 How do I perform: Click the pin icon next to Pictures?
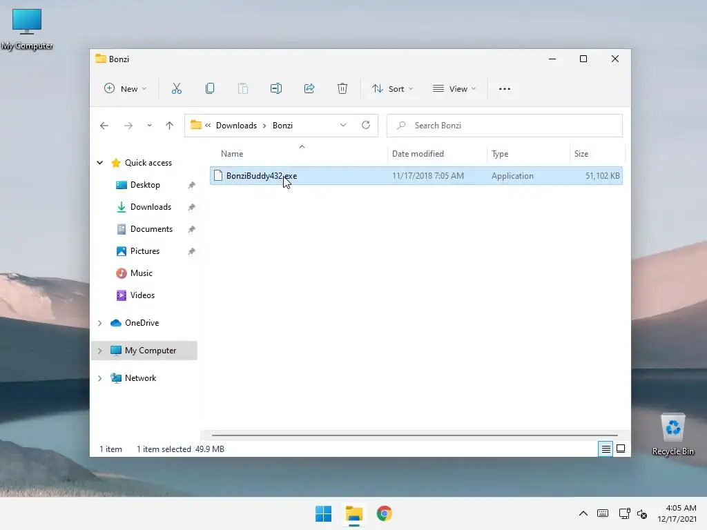point(192,251)
